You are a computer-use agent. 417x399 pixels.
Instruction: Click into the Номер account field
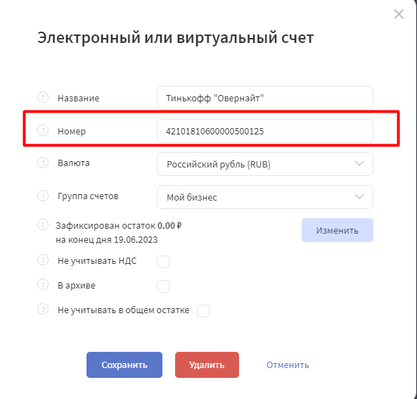pos(265,131)
